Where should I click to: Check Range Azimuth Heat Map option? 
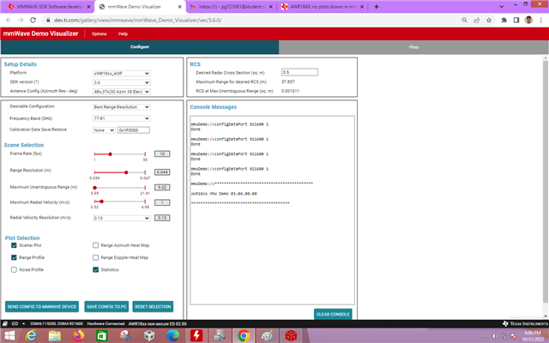pyautogui.click(x=95, y=245)
